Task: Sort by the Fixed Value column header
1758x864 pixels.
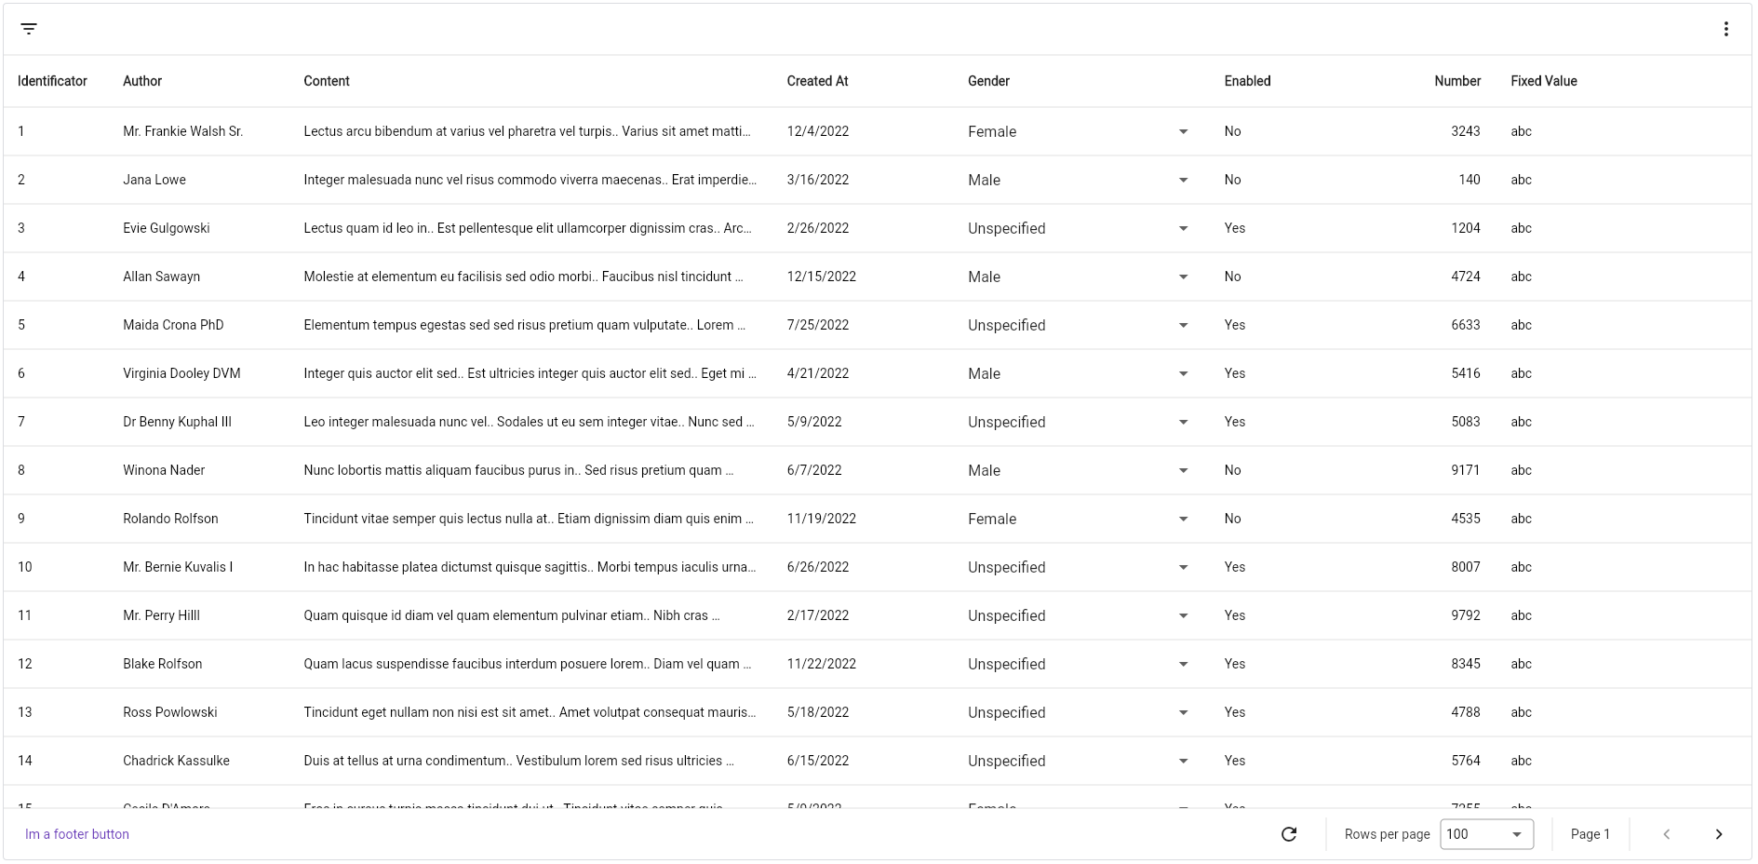Action: (x=1544, y=81)
